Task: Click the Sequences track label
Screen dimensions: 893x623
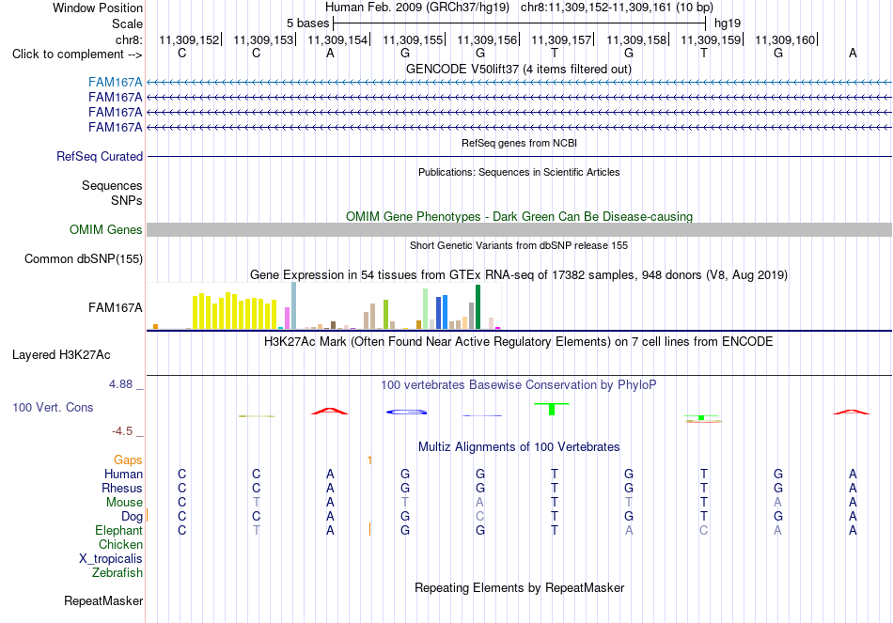Action: (x=112, y=186)
